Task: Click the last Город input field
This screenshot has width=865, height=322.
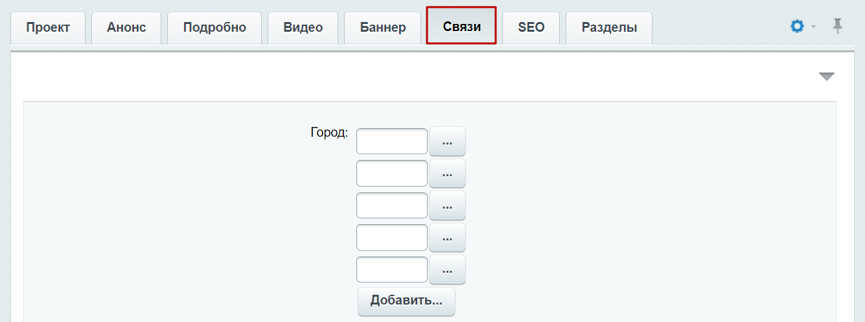Action: coord(392,270)
